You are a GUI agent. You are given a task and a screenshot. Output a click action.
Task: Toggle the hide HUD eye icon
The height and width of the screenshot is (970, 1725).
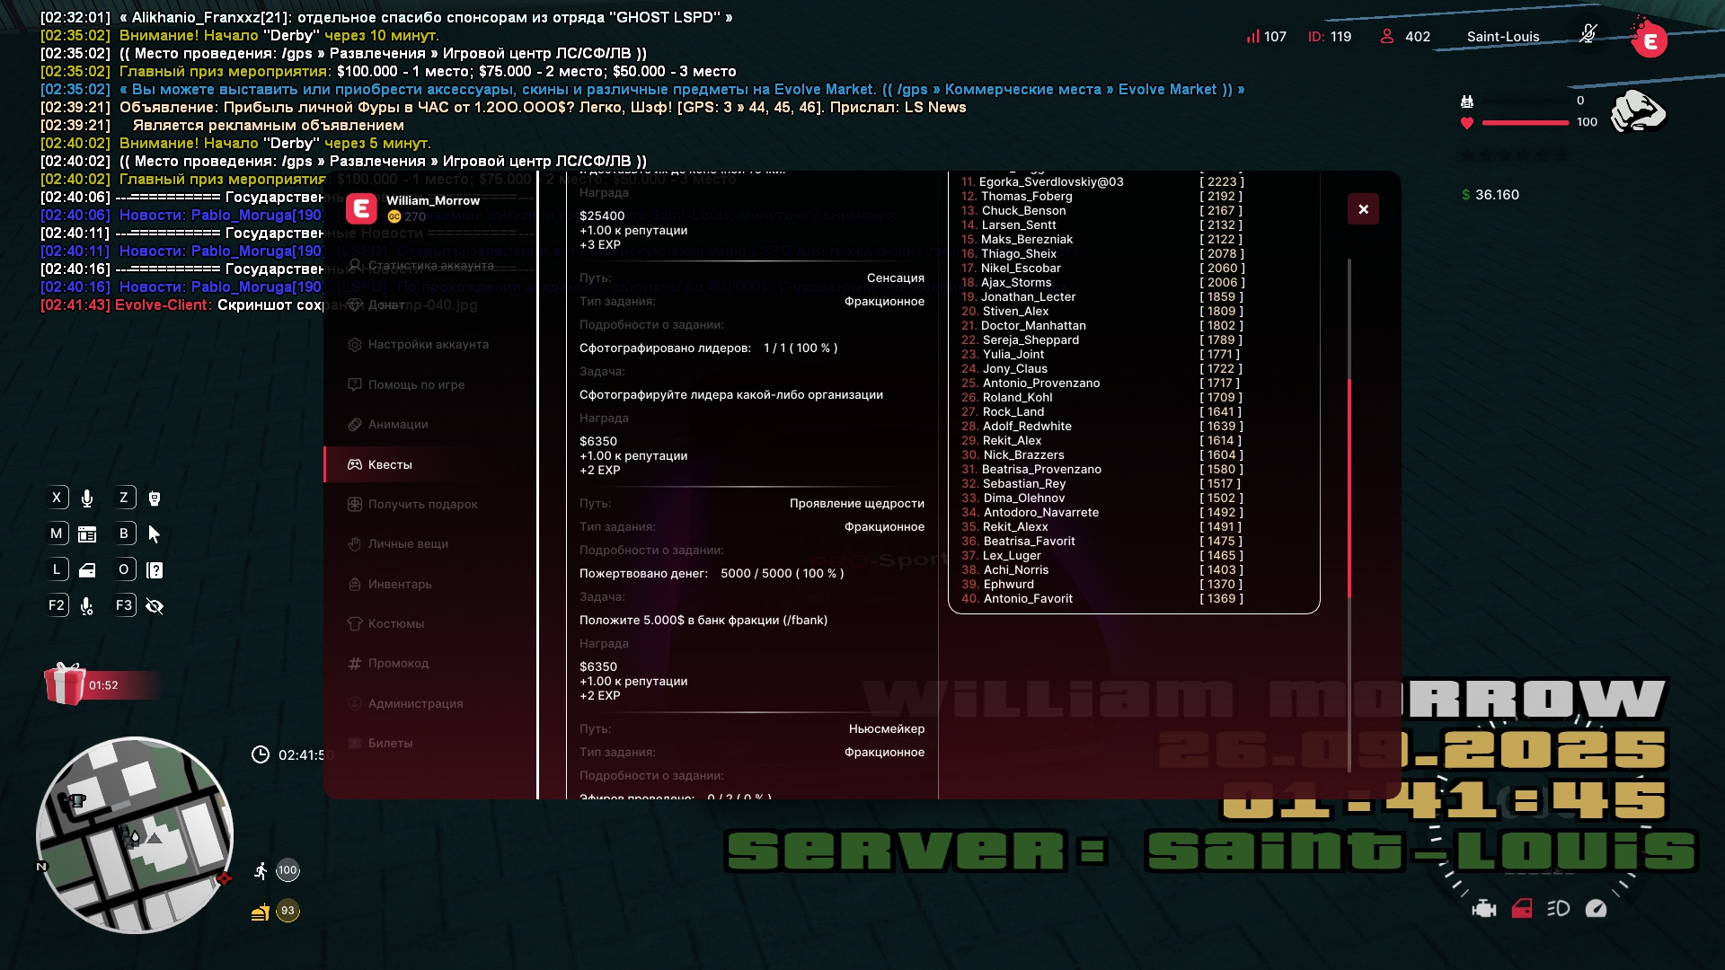(155, 606)
